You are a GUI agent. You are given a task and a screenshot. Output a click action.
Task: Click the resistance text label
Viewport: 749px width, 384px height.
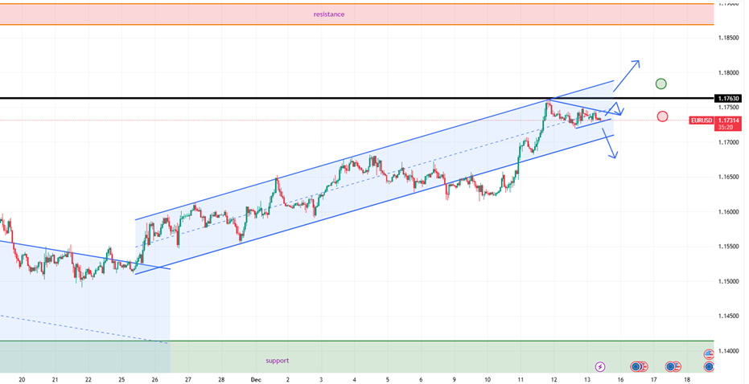tap(329, 14)
